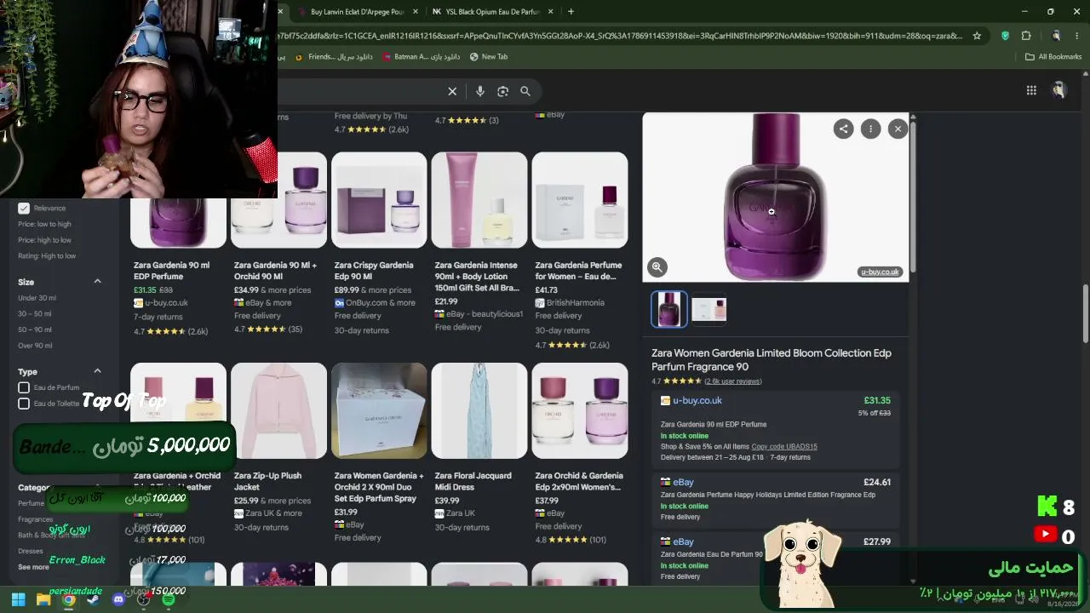Check the Eau de Toilette filter
This screenshot has height=613, width=1090.
click(24, 404)
